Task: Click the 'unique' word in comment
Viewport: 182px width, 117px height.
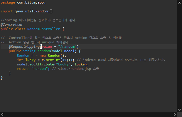Action: coord(48,42)
